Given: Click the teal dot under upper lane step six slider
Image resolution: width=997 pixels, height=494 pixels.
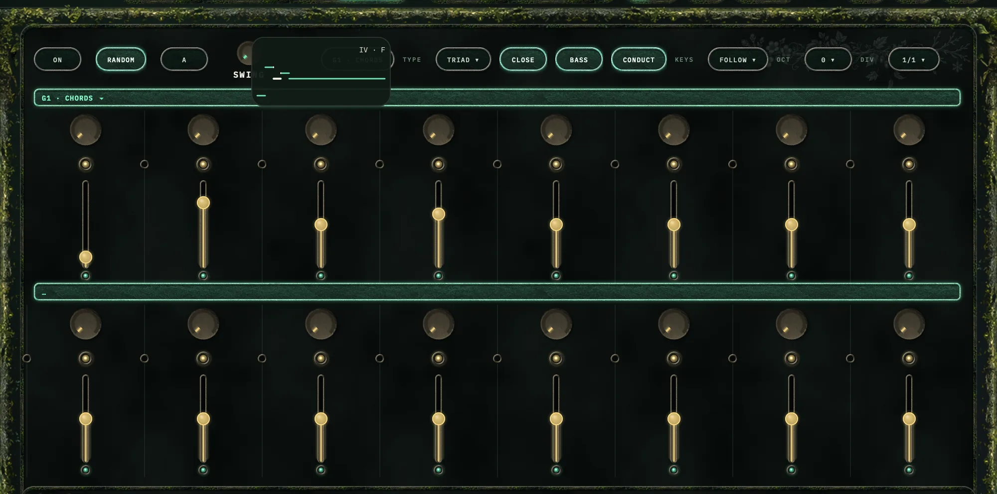Looking at the screenshot, I should [674, 276].
